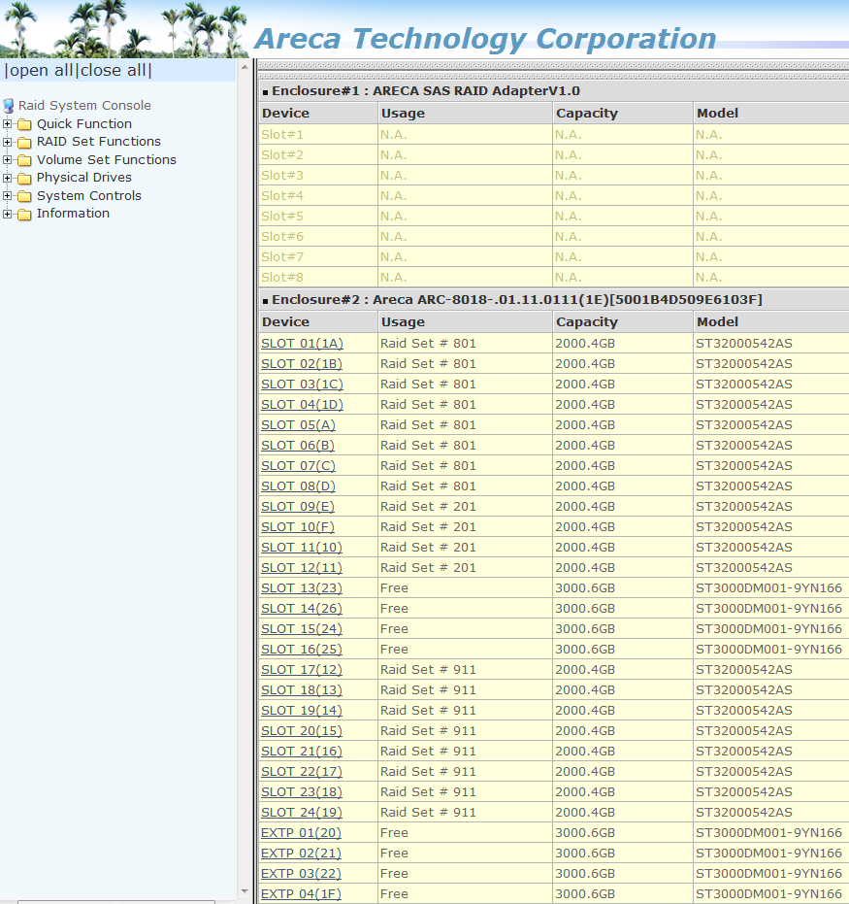The width and height of the screenshot is (849, 904).
Task: Click the open all link
Action: click(40, 71)
